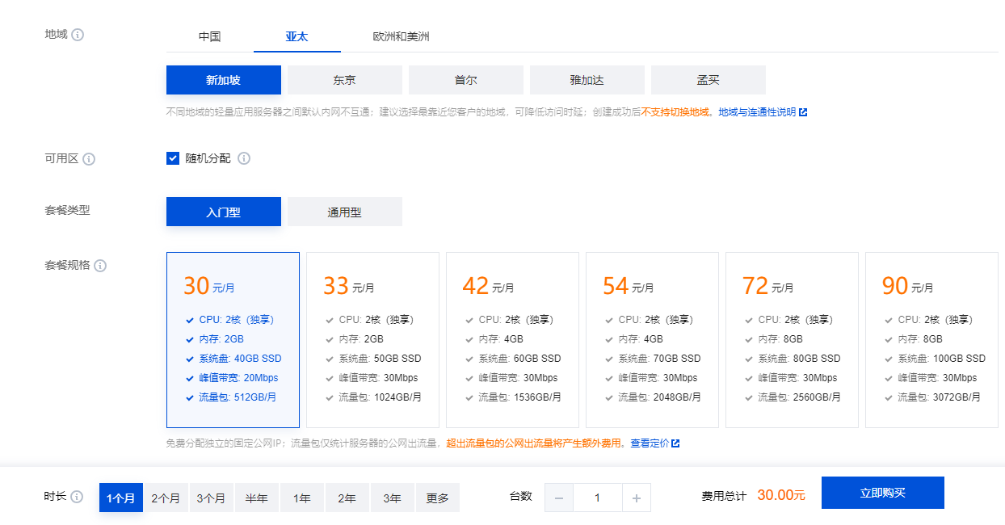Open the 更多 duration options
This screenshot has width=1005, height=525.
[437, 498]
